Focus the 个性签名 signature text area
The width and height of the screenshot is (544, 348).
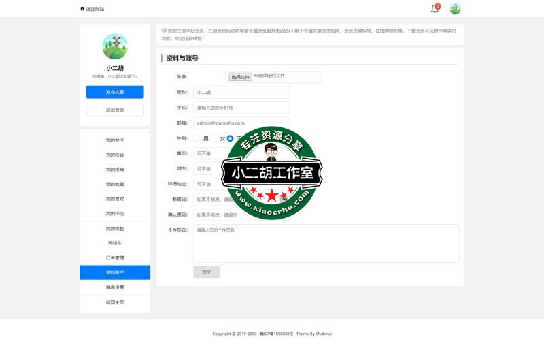click(x=326, y=243)
